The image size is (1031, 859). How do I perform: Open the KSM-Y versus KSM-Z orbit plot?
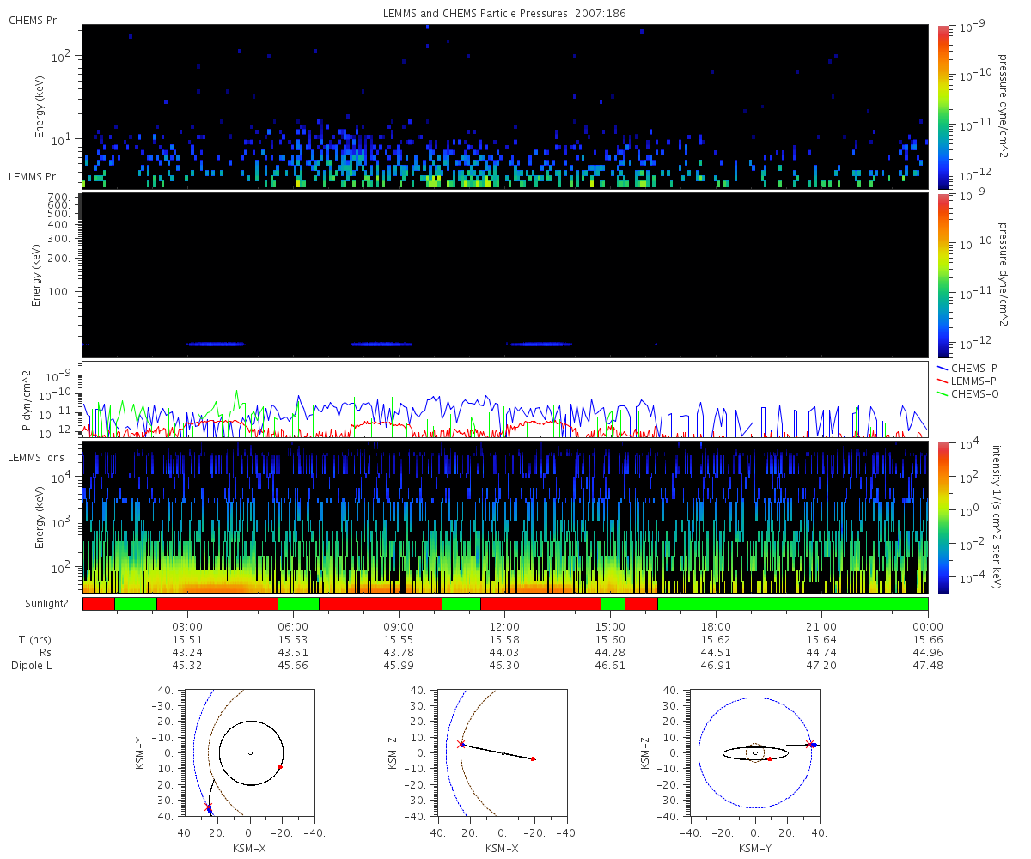[x=754, y=752]
